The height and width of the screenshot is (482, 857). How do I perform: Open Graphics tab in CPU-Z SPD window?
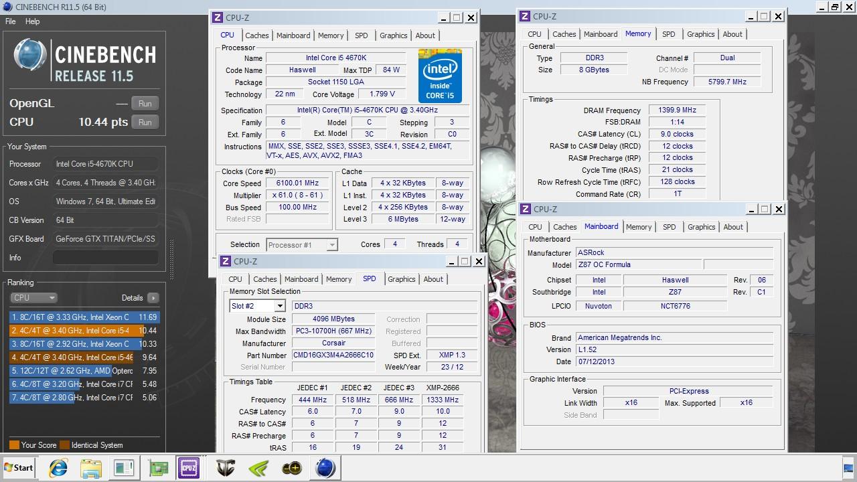pos(402,279)
